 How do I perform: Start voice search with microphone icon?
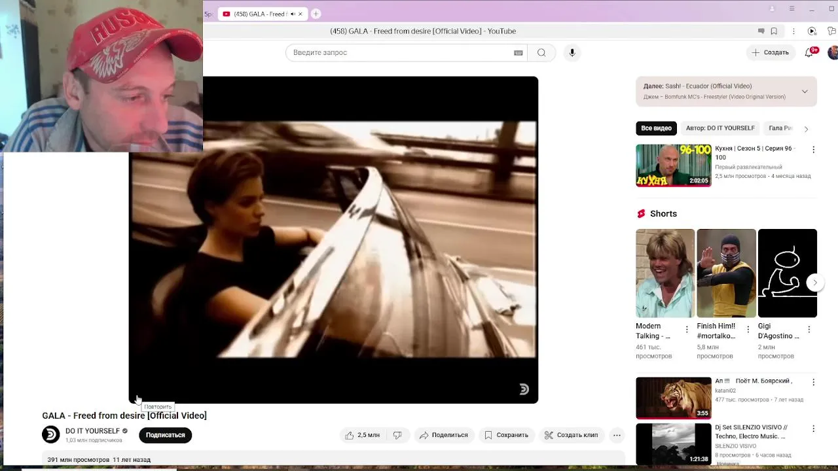pos(572,52)
